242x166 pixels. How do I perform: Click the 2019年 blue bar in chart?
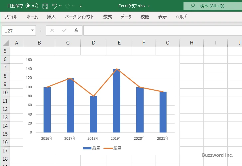[x=117, y=101]
